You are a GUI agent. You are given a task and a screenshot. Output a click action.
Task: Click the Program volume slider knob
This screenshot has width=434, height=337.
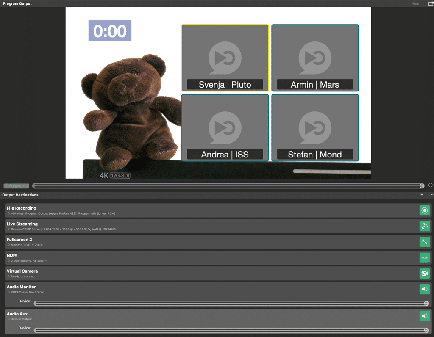[x=422, y=186]
